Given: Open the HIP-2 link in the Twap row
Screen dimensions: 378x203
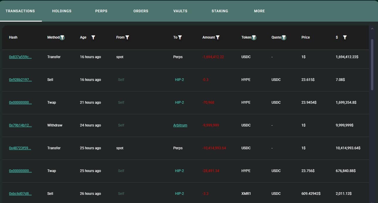Looking at the screenshot, I should point(179,102).
